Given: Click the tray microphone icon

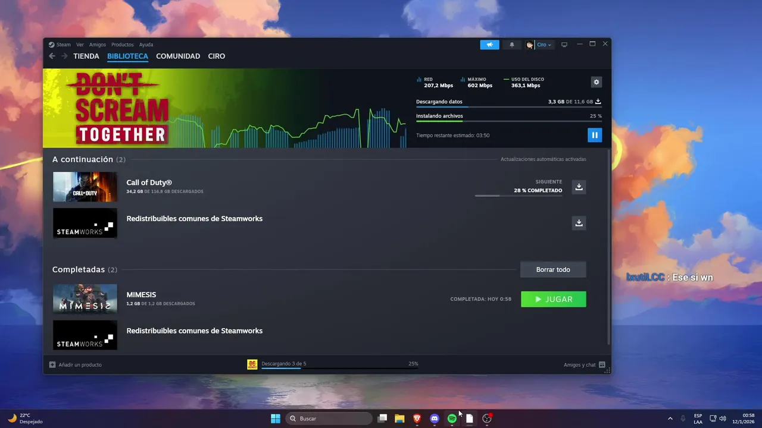Looking at the screenshot, I should [x=683, y=418].
